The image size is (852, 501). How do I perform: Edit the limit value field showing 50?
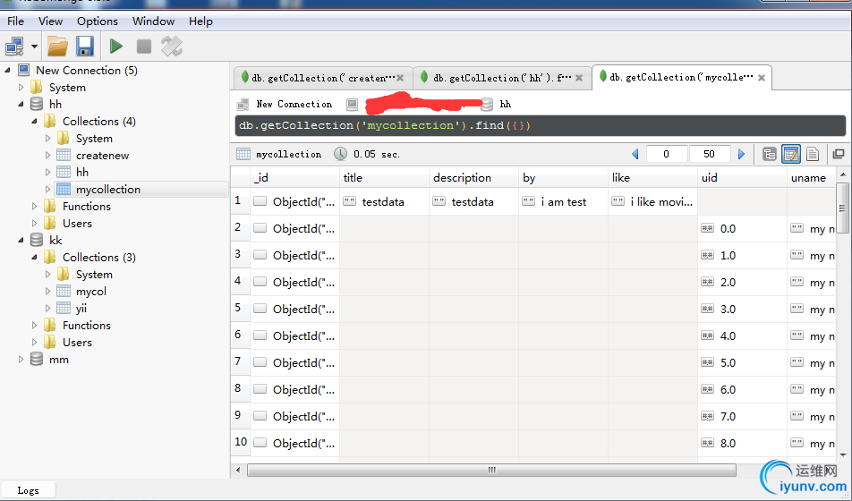[710, 154]
